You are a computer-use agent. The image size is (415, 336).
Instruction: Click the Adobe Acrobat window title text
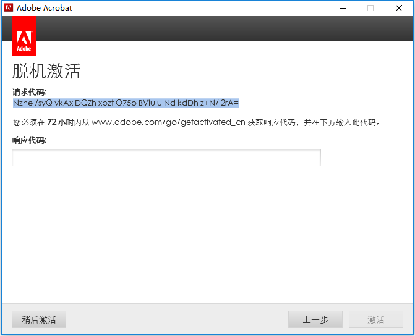click(44, 8)
